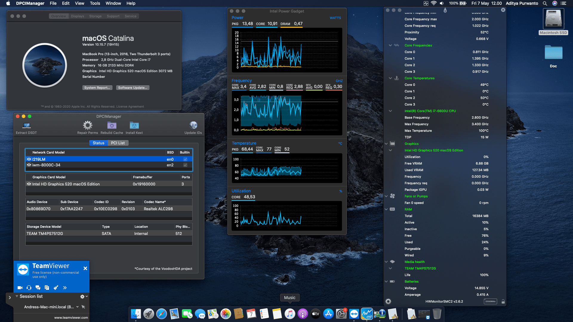Toggle Builtin checkbox for en0
Viewport: 573px width, 322px height.
click(x=185, y=159)
